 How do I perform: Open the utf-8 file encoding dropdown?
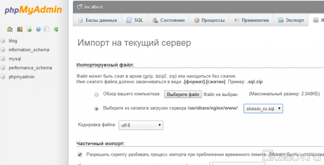pyautogui.click(x=141, y=125)
